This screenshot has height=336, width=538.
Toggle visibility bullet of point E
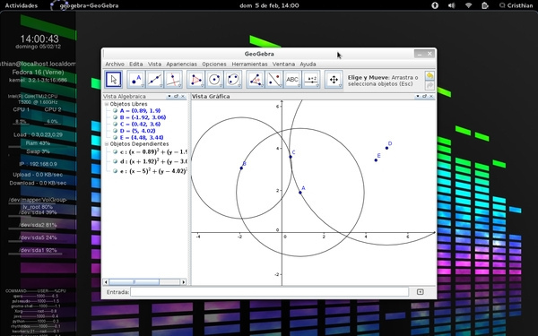tap(116, 137)
